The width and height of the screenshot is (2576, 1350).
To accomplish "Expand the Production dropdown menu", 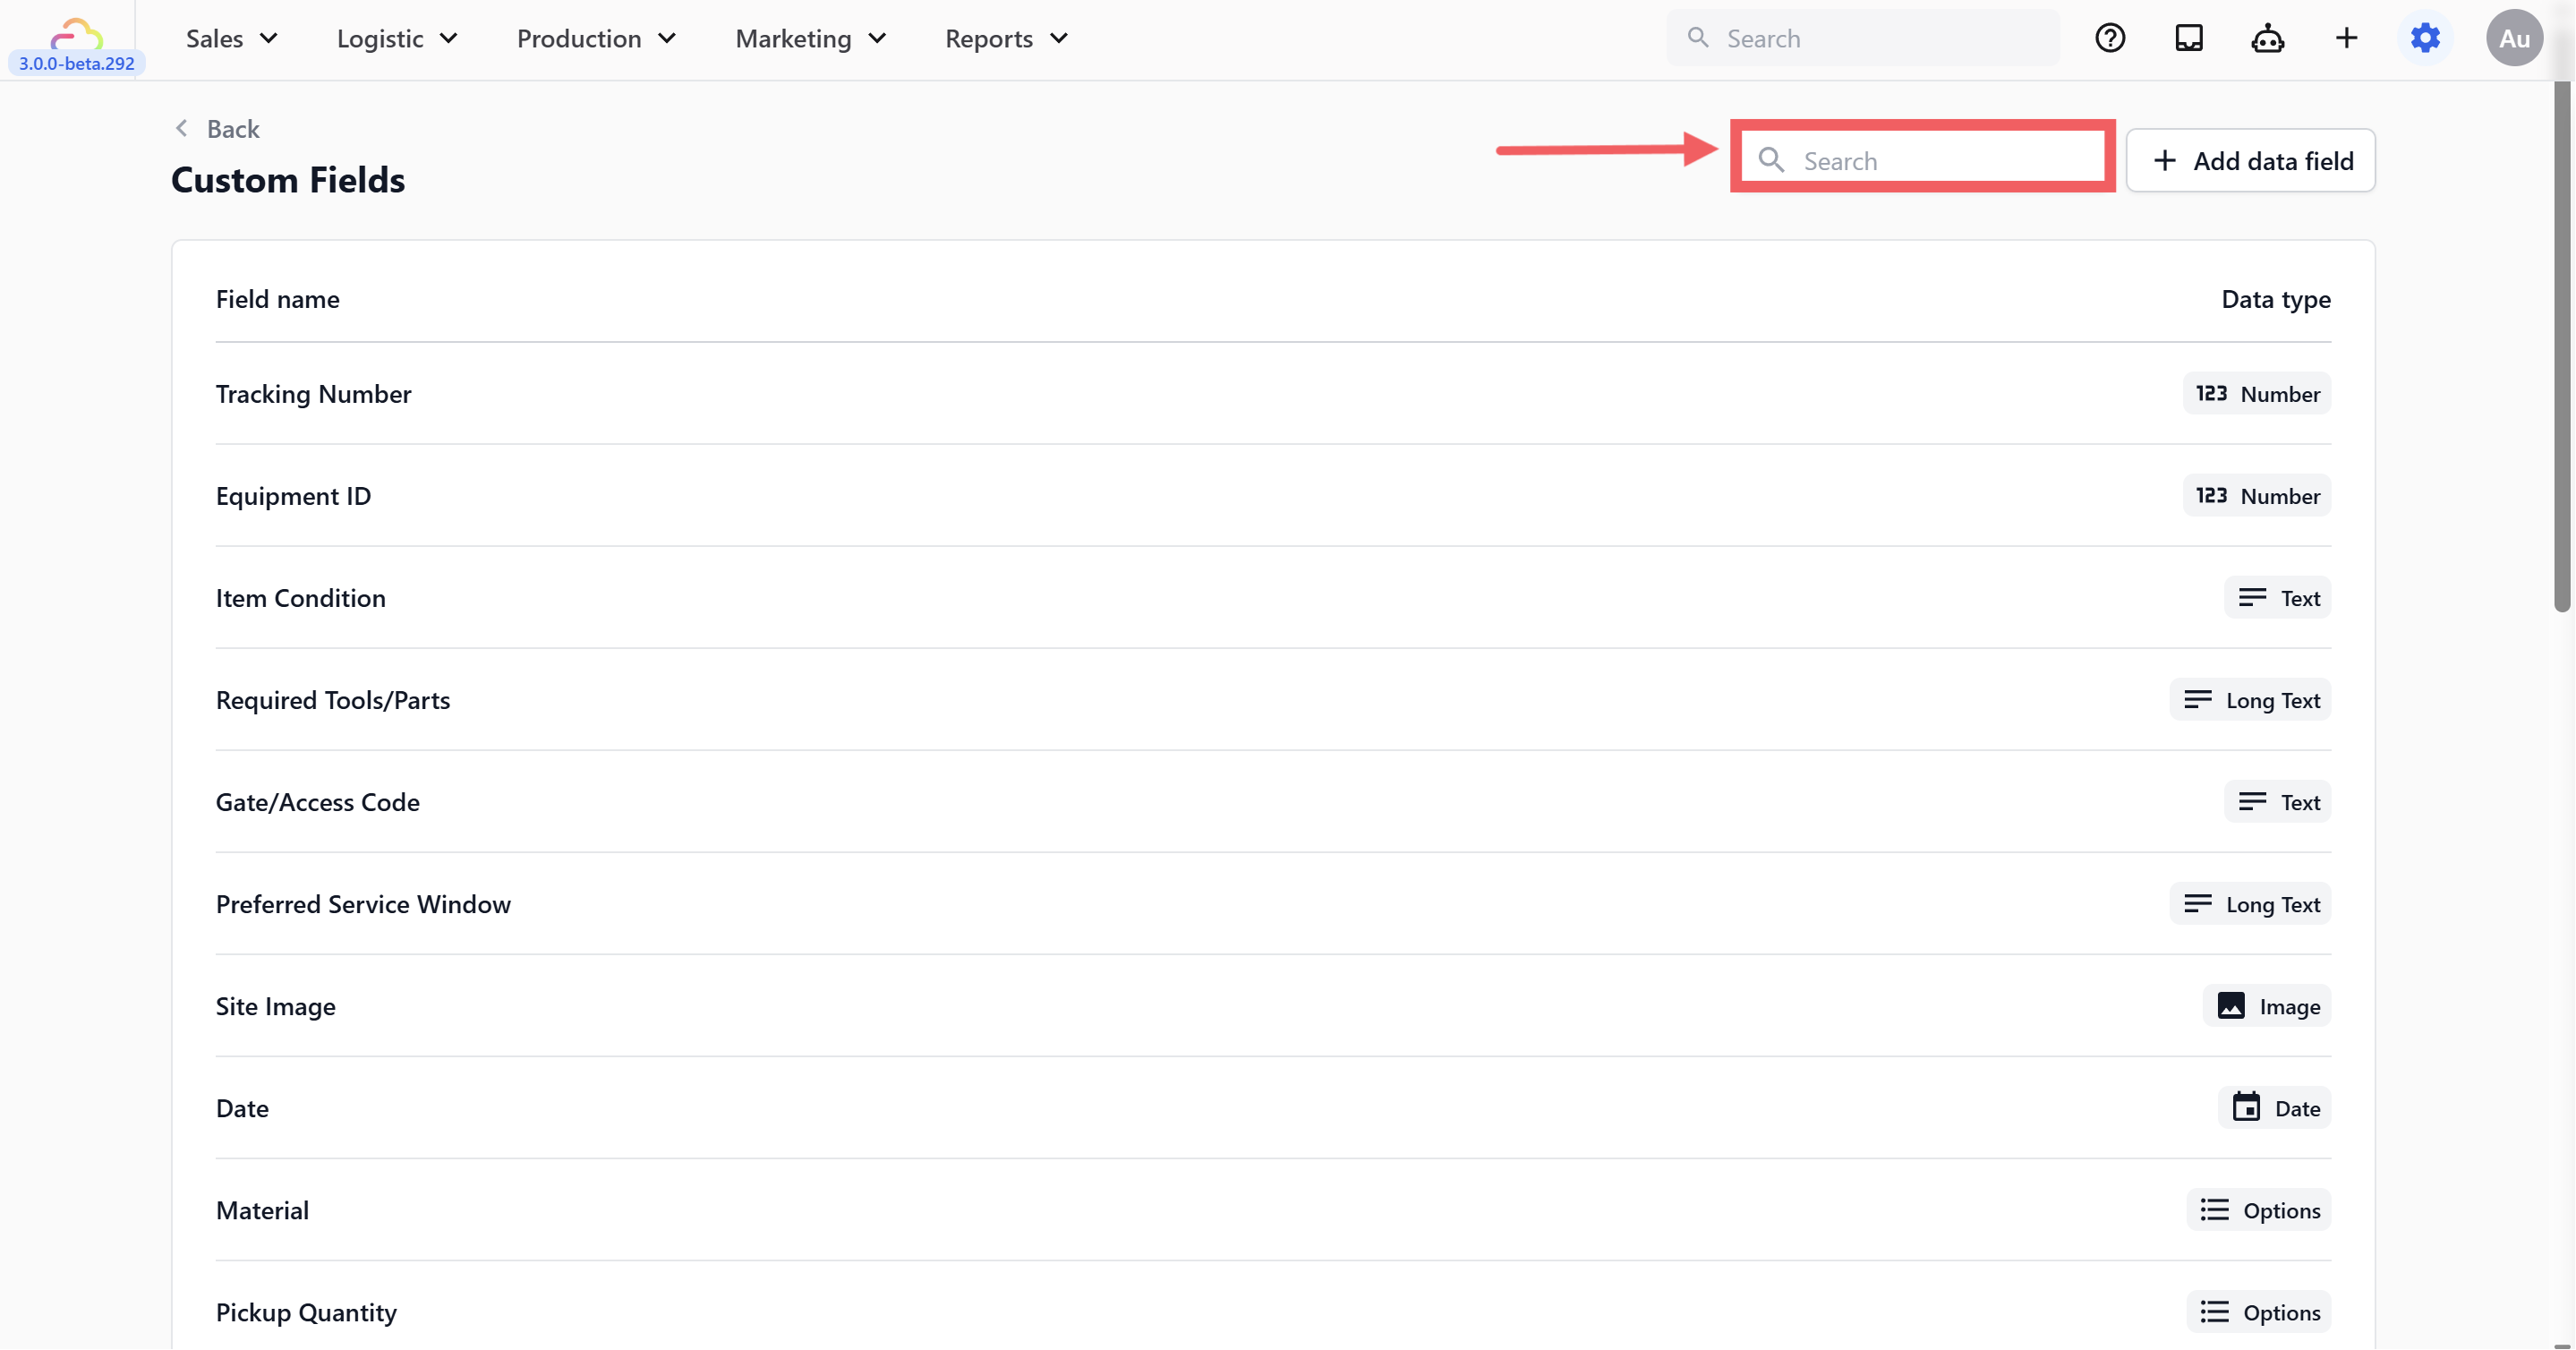I will tap(596, 38).
